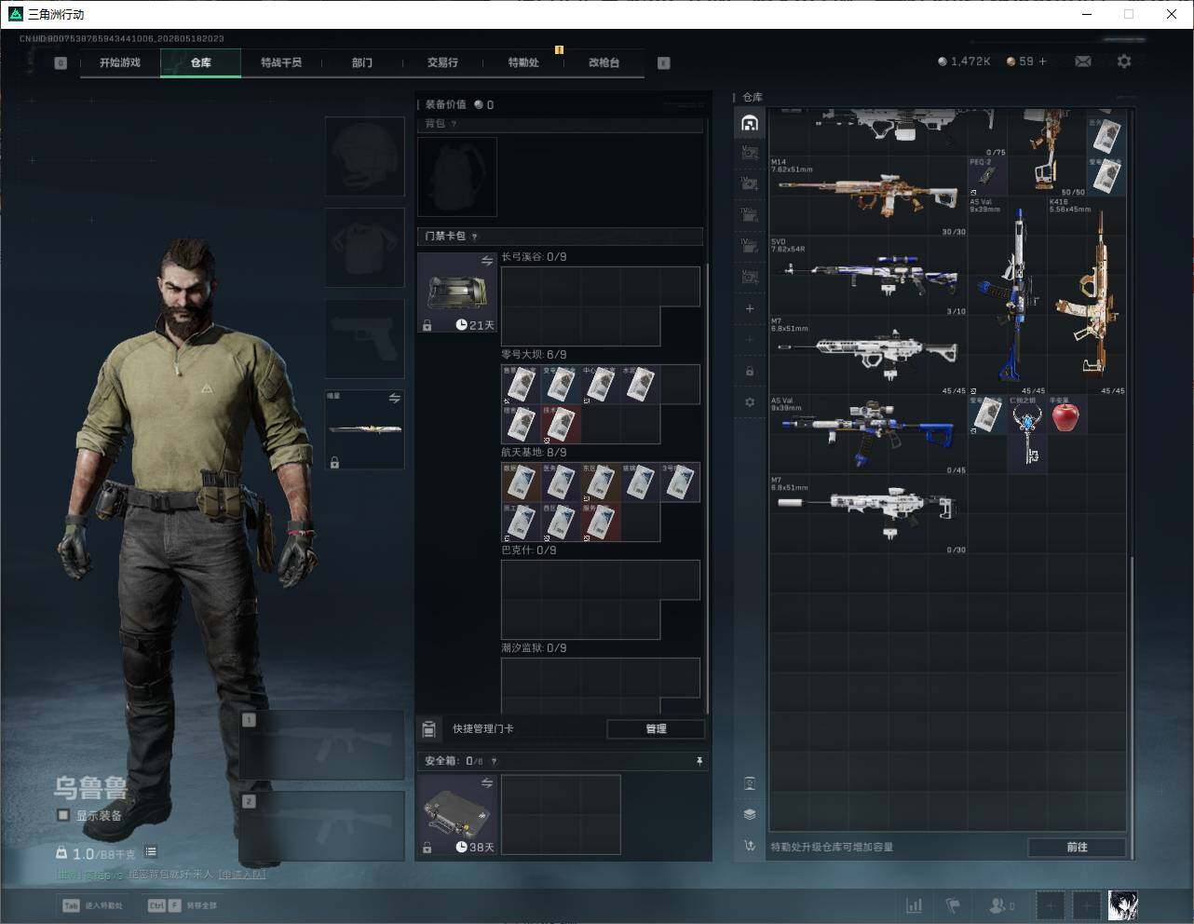Screen dimensions: 1194x924
Task: Click the 前往 button to upgrade warehouse
Action: [x=1077, y=847]
